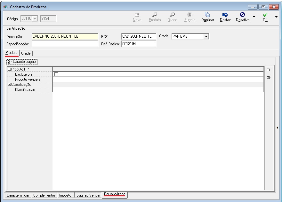
Task: Click the Descrição field
Action: pyautogui.click(x=65, y=36)
